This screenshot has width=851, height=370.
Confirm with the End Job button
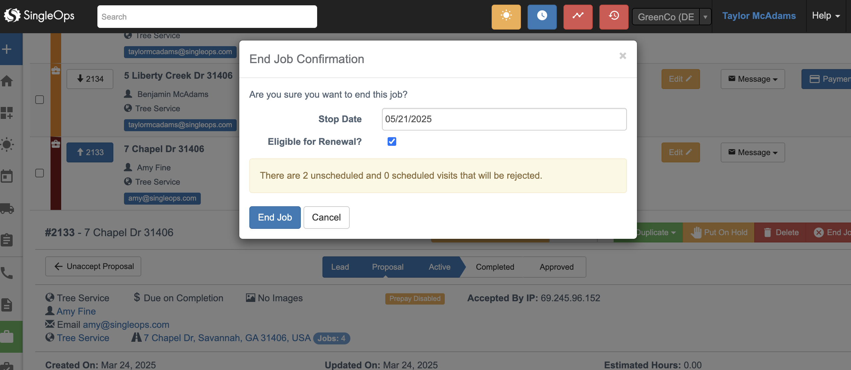pyautogui.click(x=275, y=217)
